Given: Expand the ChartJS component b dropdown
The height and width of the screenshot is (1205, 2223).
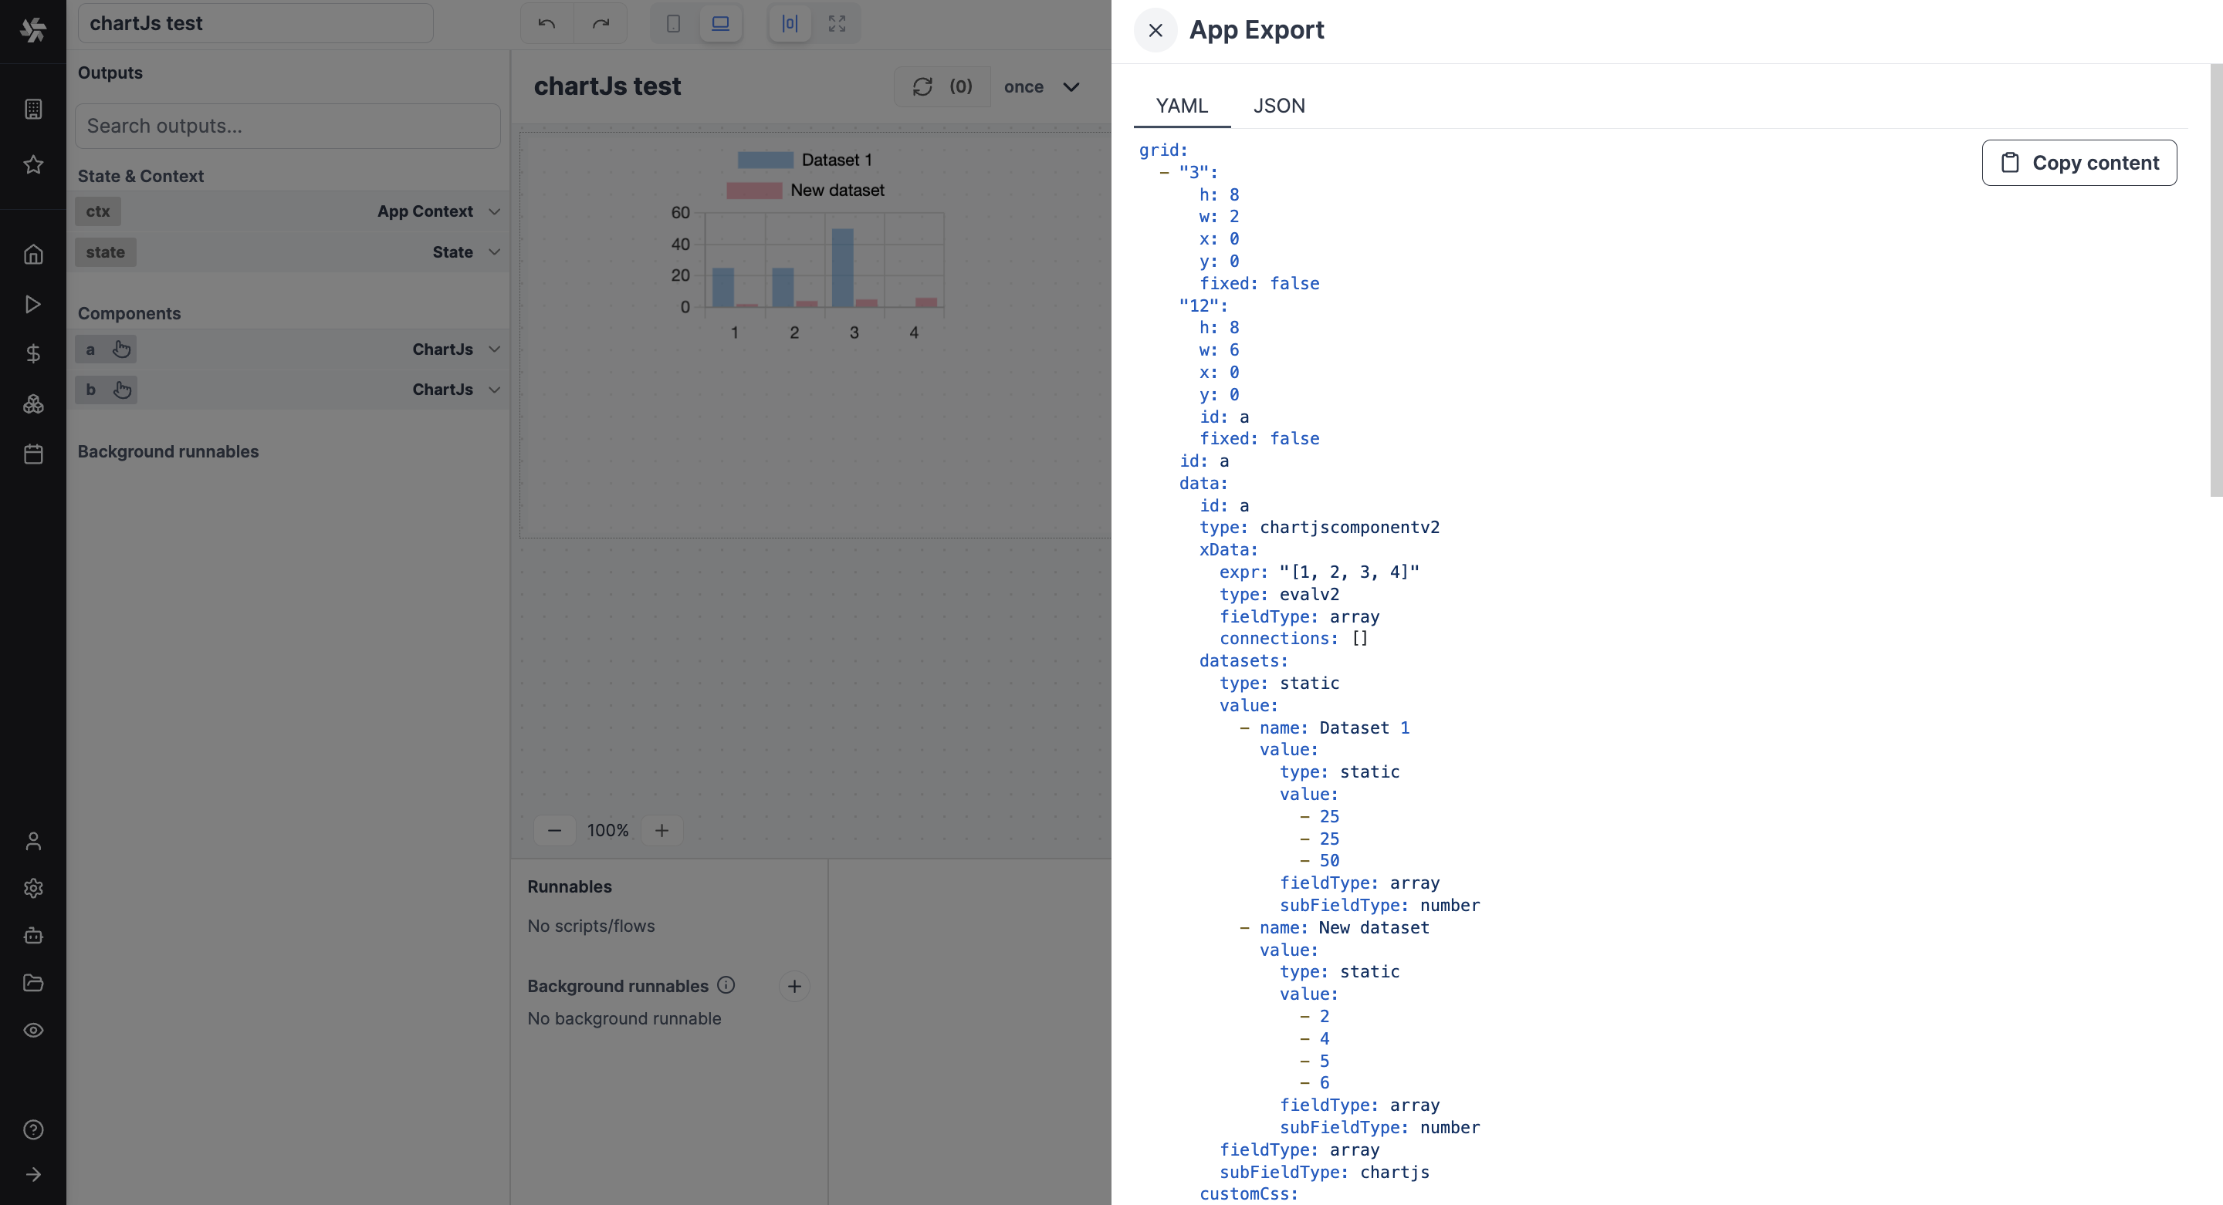Looking at the screenshot, I should pos(494,389).
